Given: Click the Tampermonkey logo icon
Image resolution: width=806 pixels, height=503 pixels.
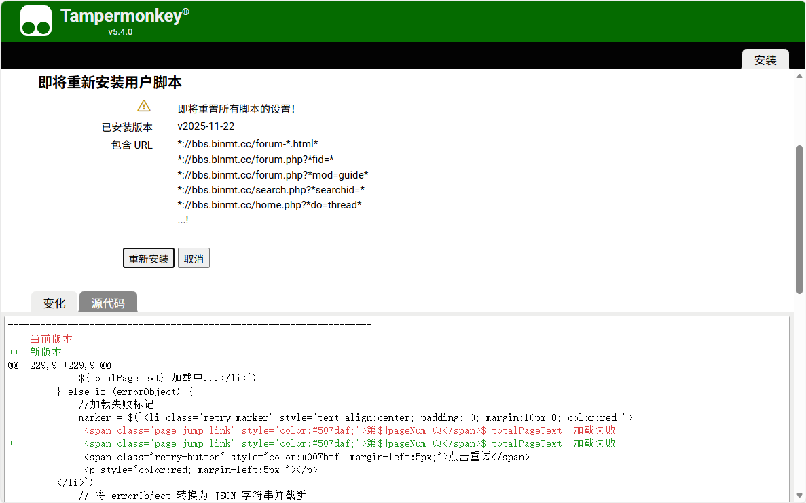Looking at the screenshot, I should point(35,21).
